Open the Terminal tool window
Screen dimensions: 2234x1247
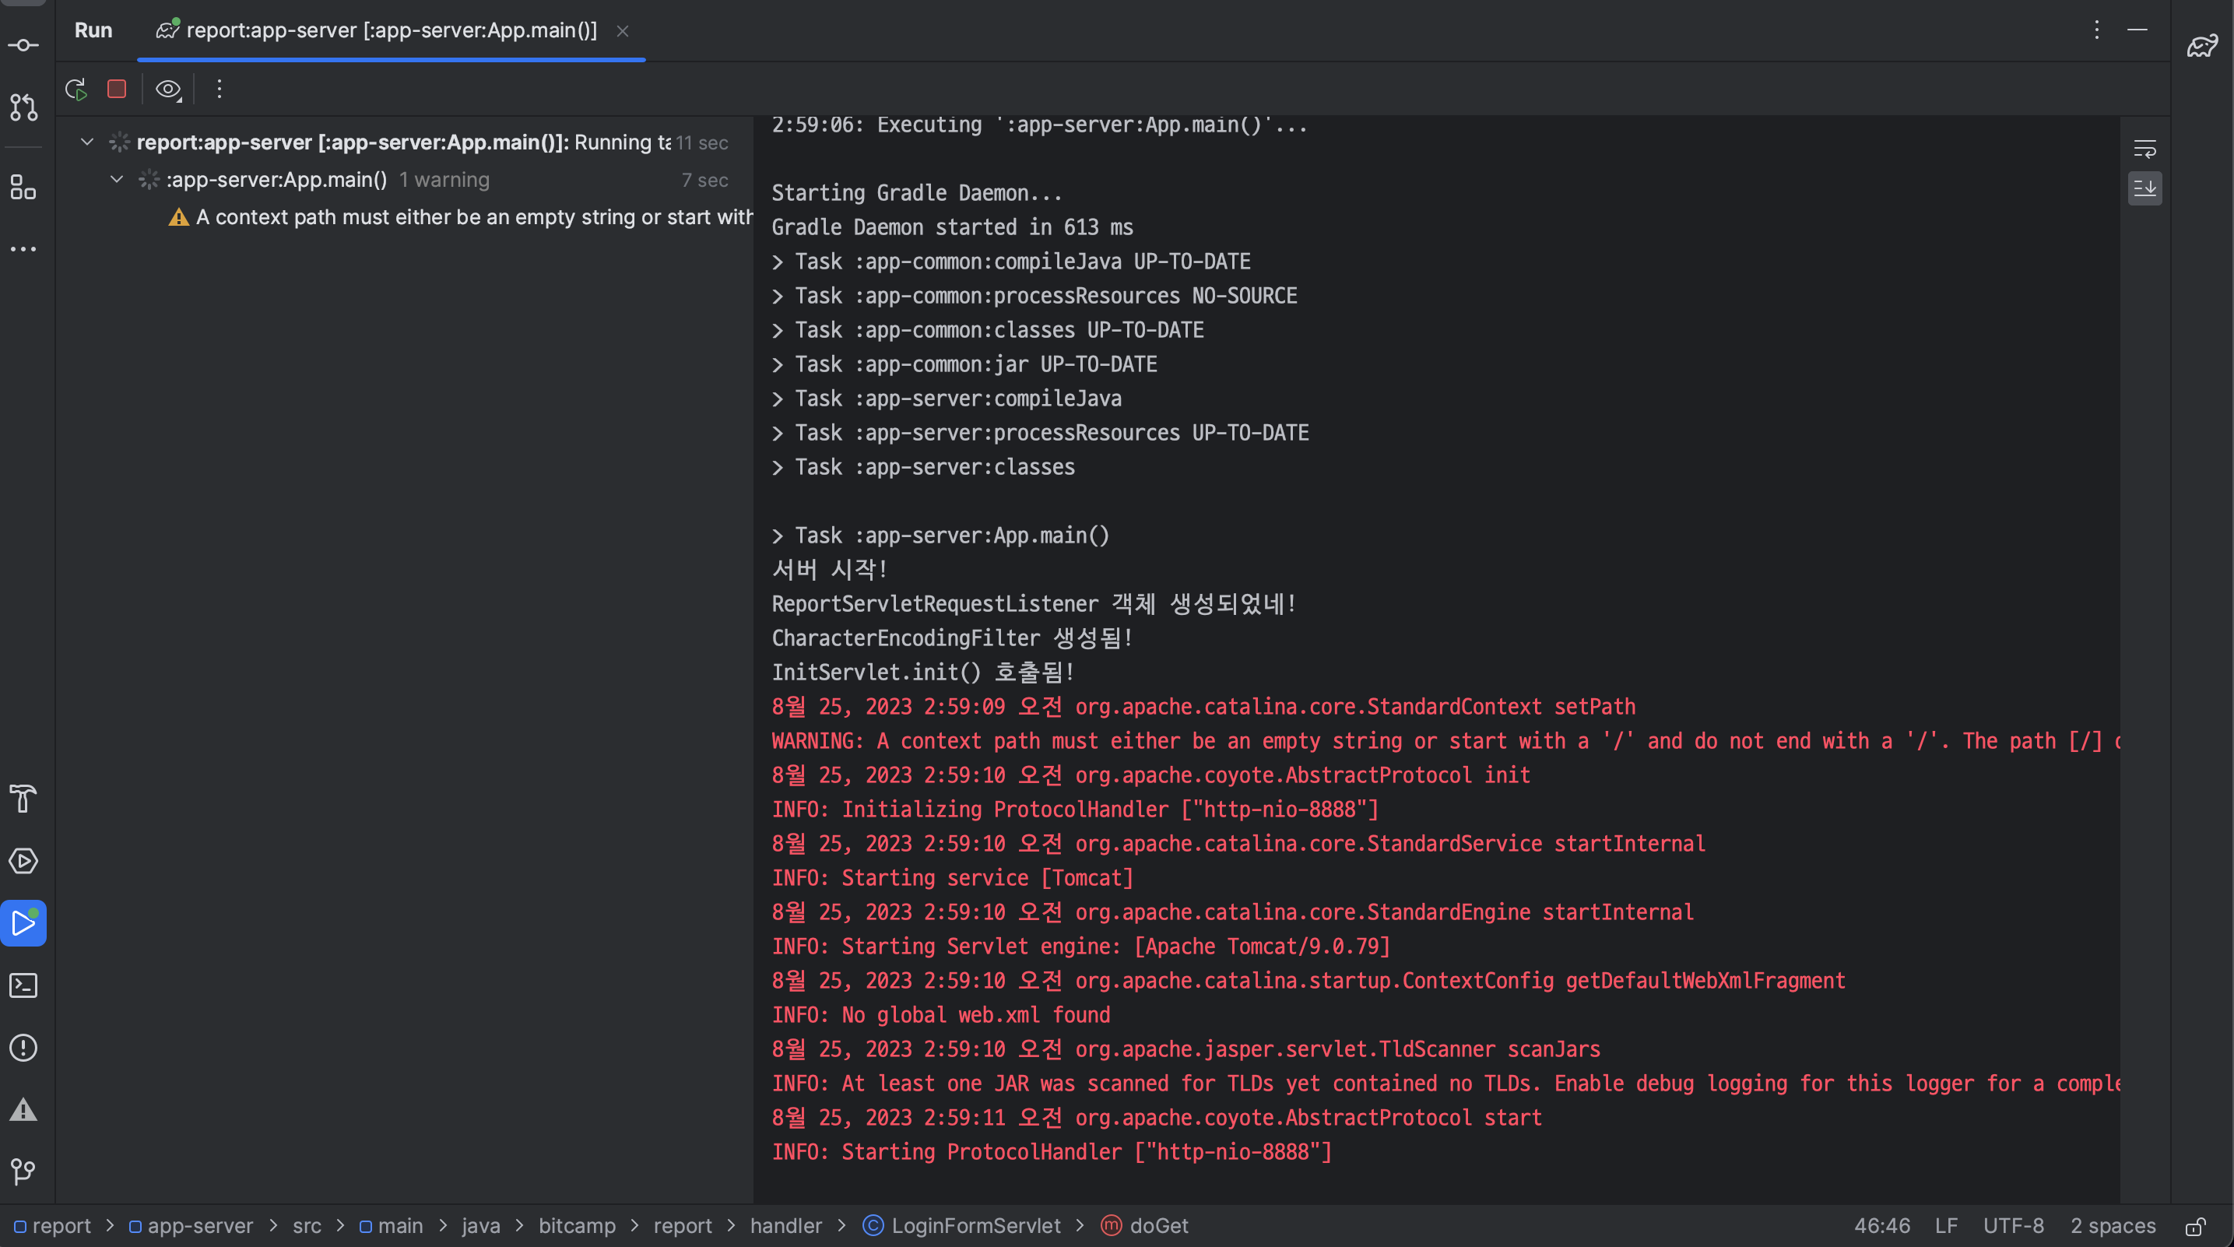click(x=23, y=985)
